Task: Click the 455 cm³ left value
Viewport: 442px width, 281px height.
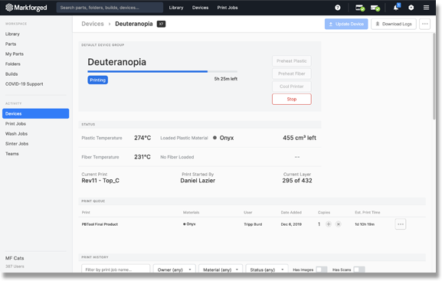Action: point(300,138)
